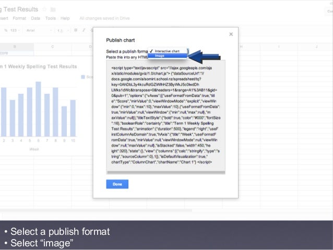Open the 123 number format dropdown
The height and width of the screenshot is (250, 333).
15,30
